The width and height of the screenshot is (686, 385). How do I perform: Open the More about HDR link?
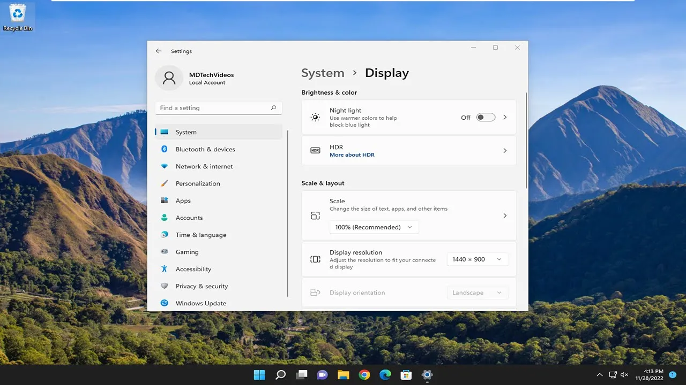[x=352, y=155]
